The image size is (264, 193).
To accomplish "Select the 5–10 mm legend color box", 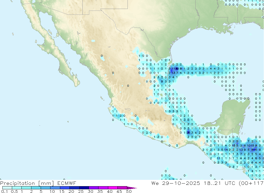I will 46,188.
